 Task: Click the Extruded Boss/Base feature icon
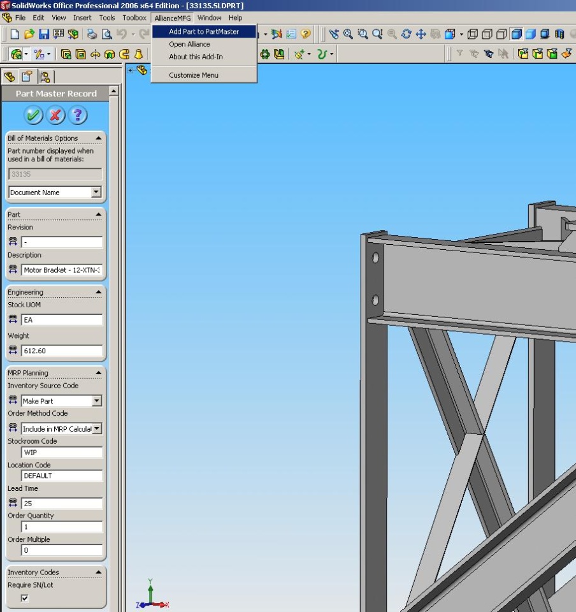click(x=66, y=54)
